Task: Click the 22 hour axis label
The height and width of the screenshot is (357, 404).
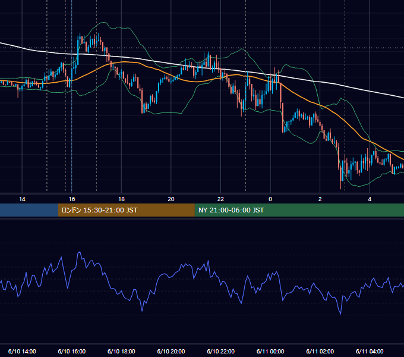Action: (x=220, y=199)
